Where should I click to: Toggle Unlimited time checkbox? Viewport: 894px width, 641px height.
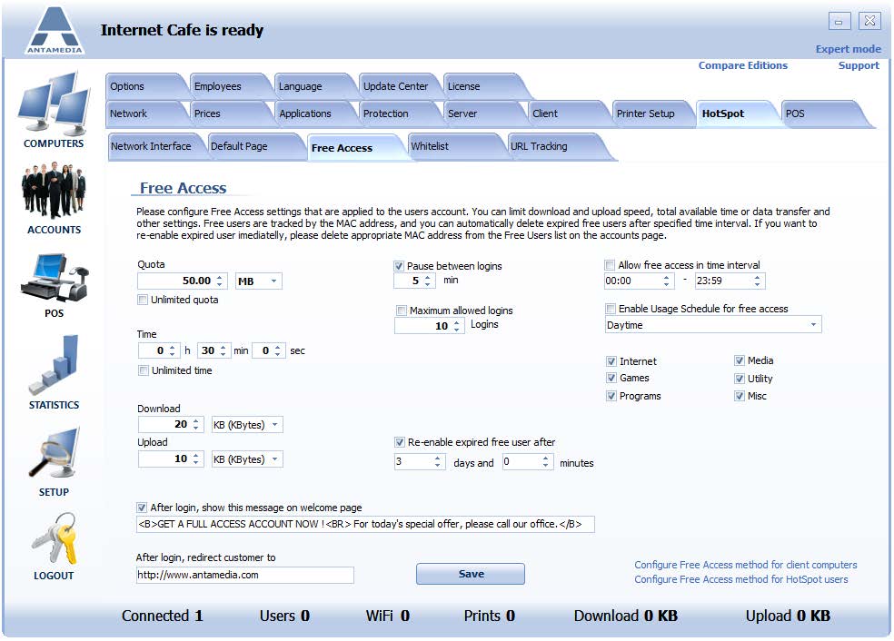click(144, 370)
